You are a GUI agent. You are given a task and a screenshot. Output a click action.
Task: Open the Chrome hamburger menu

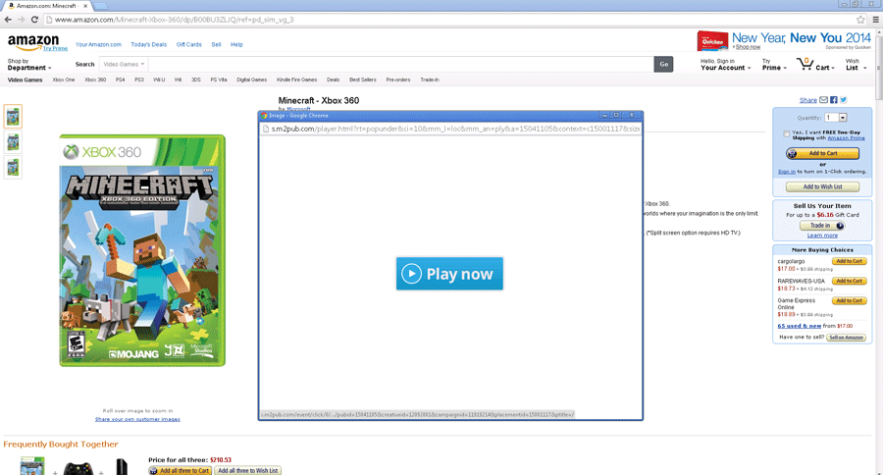pyautogui.click(x=873, y=19)
